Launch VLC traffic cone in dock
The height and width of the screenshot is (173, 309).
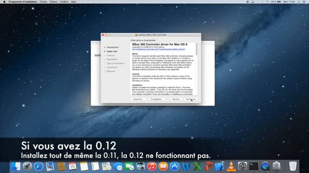[231, 166]
